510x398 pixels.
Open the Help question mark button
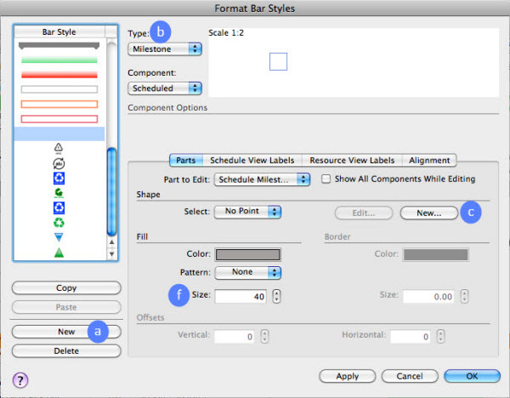point(20,378)
